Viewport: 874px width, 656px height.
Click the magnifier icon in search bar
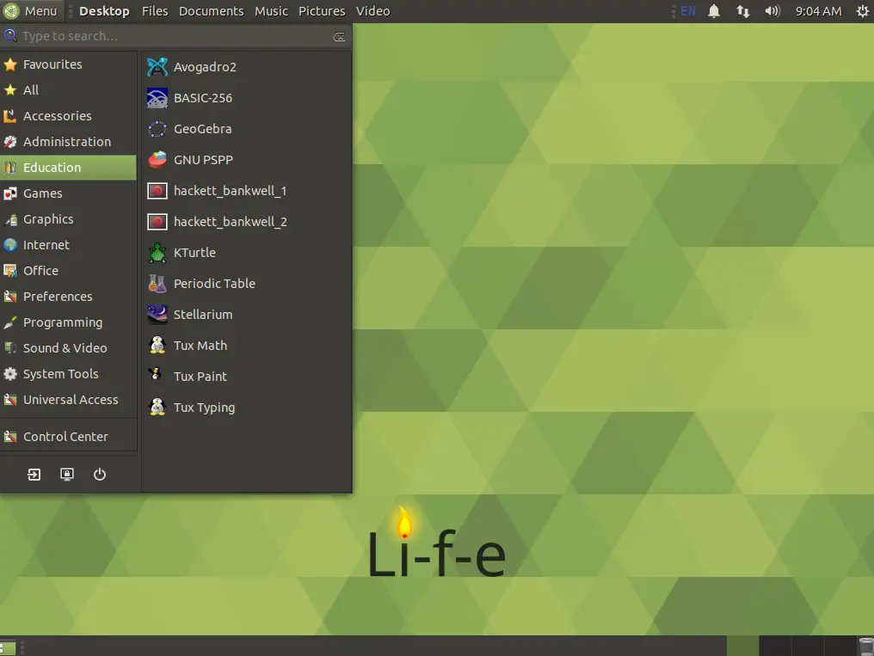click(10, 36)
